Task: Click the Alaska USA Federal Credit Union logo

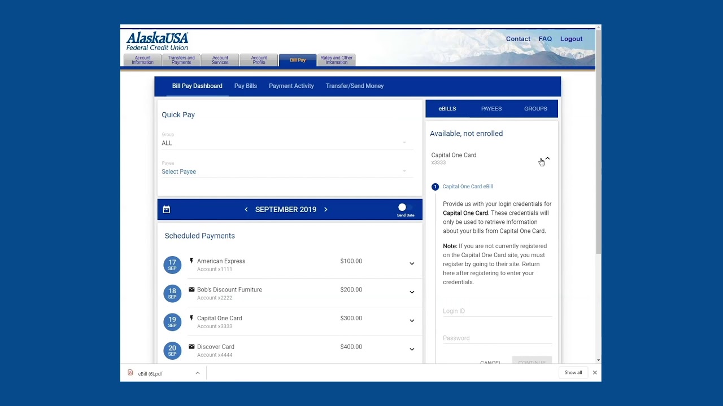Action: pyautogui.click(x=157, y=41)
